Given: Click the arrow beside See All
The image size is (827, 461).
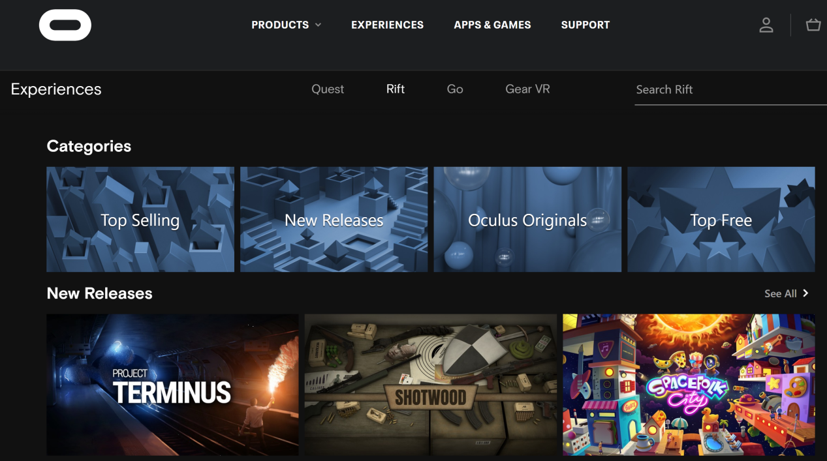Looking at the screenshot, I should point(805,293).
